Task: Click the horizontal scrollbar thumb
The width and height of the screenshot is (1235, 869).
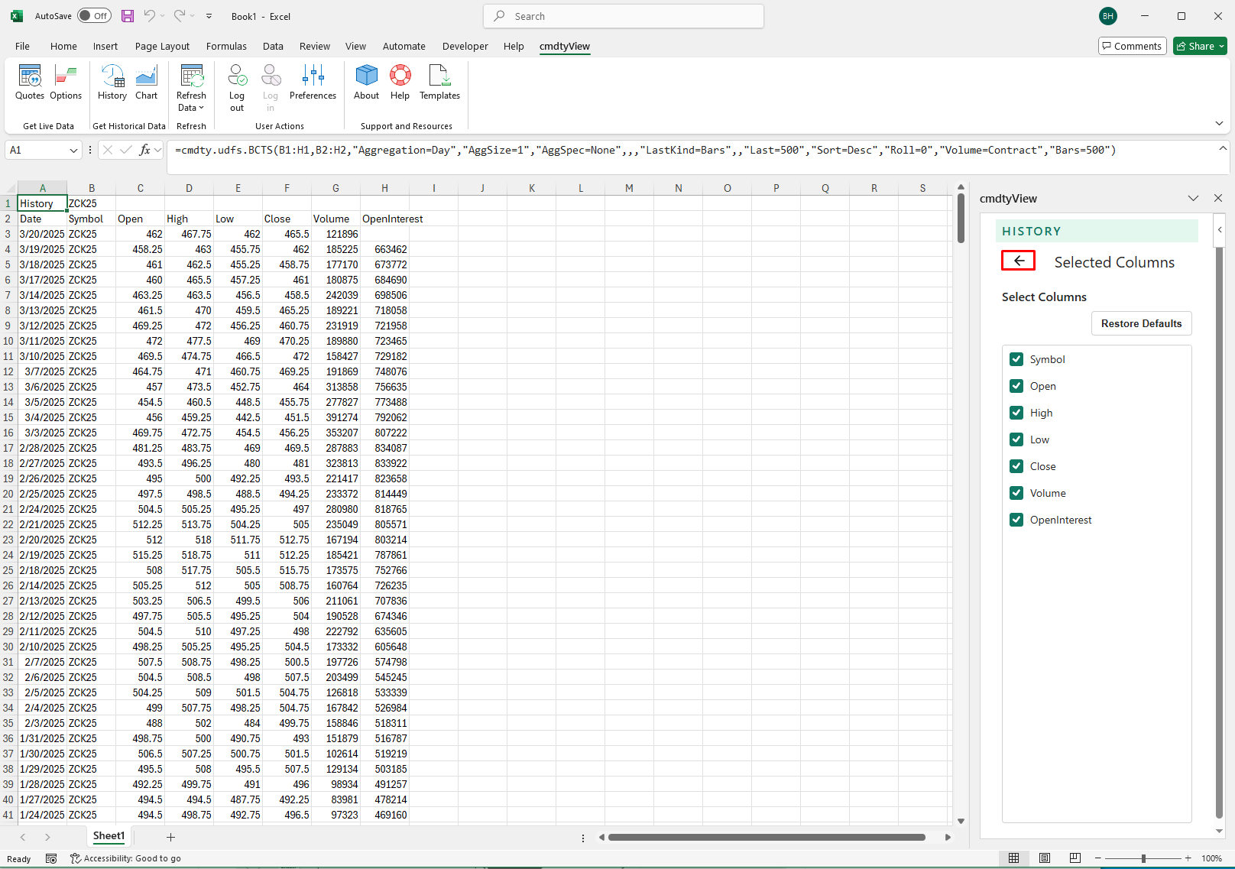Action: (767, 837)
